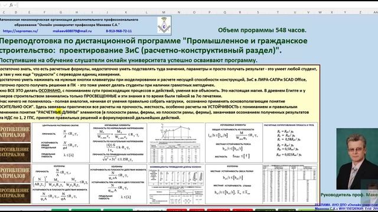The width and height of the screenshot is (378, 212).
Task: Select the 'Центральное растяжение сжатие' formula image
Action: pos(60,143)
